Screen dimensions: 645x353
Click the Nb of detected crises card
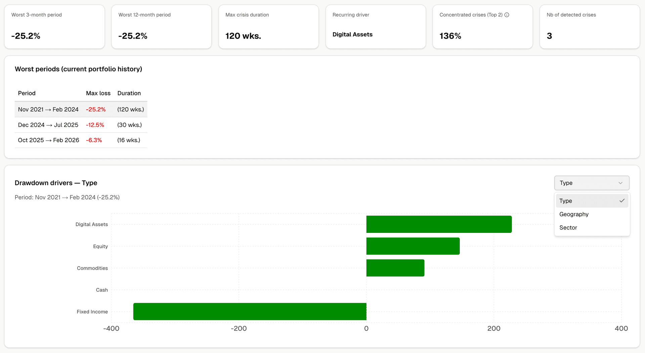(x=589, y=27)
